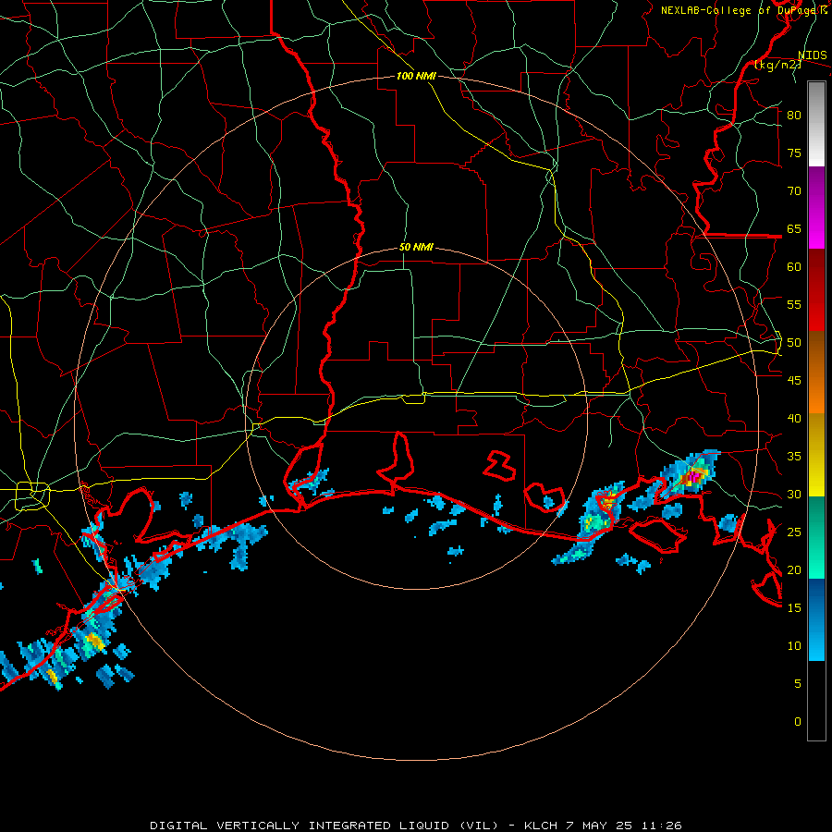Screen dimensions: 832x832
Task: Click the (kg/m2) units label
Action: pos(777,65)
